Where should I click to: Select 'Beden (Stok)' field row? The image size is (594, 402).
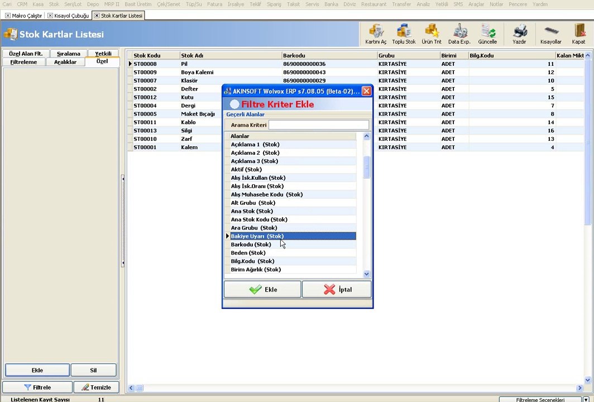[293, 253]
